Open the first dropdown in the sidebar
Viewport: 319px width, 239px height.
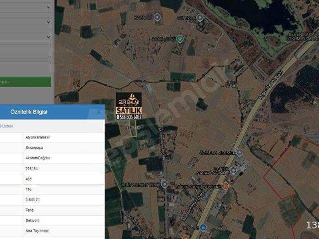point(25,7)
